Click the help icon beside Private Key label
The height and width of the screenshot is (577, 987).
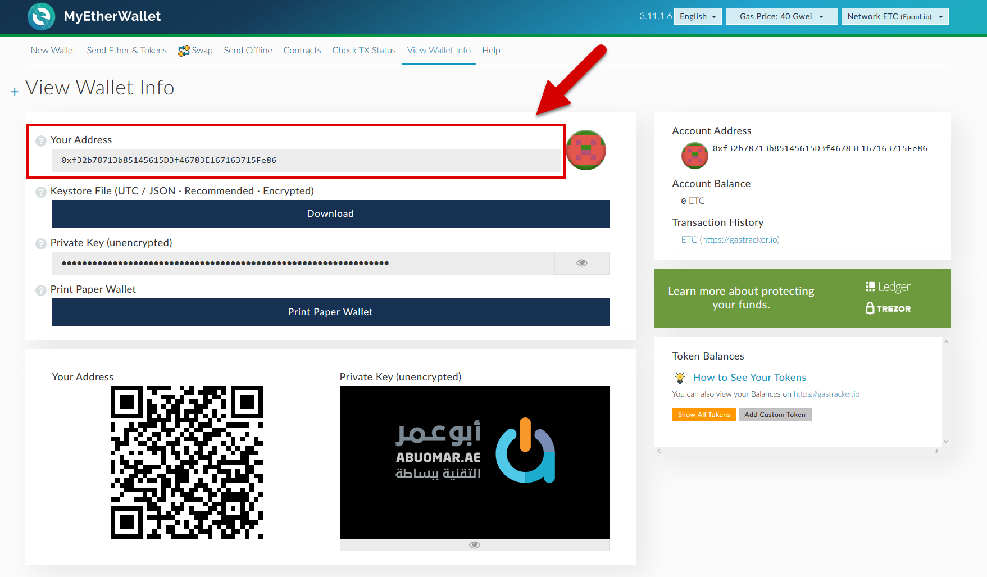(x=41, y=244)
